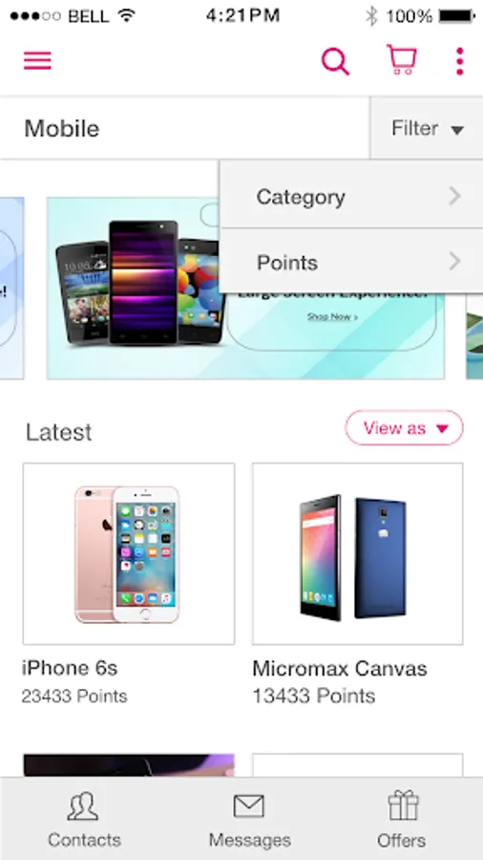Tap the Shop Now link

[x=332, y=316]
